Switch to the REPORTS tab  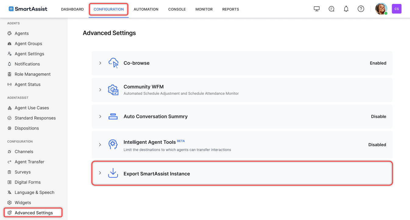click(231, 9)
